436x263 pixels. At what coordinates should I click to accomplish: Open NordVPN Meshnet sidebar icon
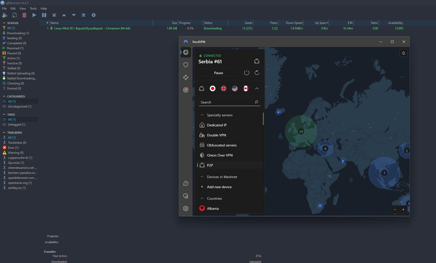(x=186, y=77)
